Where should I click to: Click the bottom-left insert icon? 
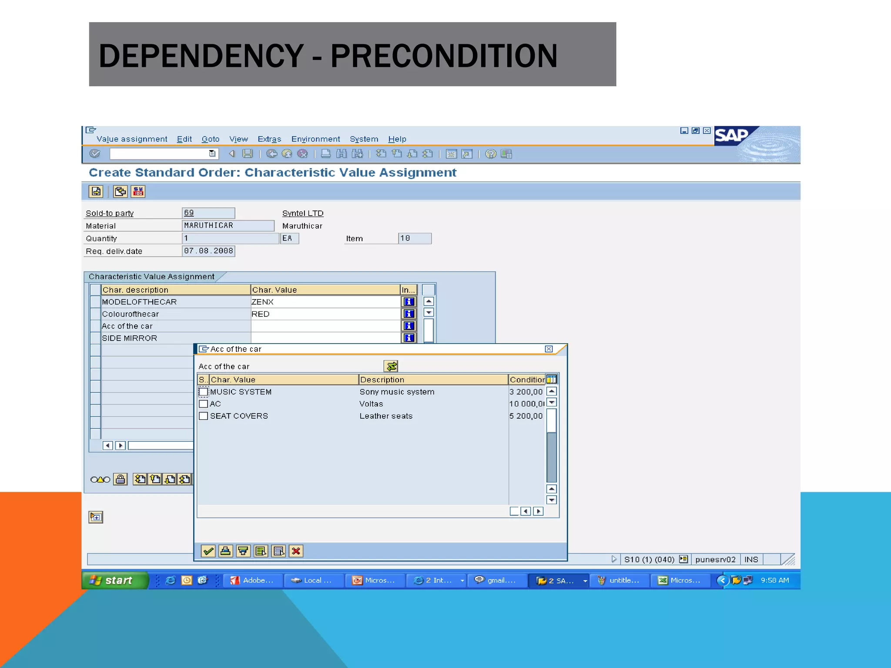point(96,517)
